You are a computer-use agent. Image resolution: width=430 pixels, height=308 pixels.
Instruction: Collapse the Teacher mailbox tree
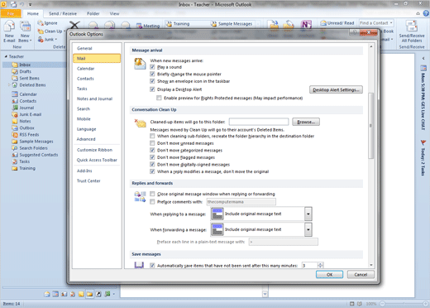6,56
